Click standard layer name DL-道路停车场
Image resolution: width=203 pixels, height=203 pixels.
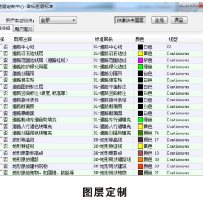click(x=108, y=80)
